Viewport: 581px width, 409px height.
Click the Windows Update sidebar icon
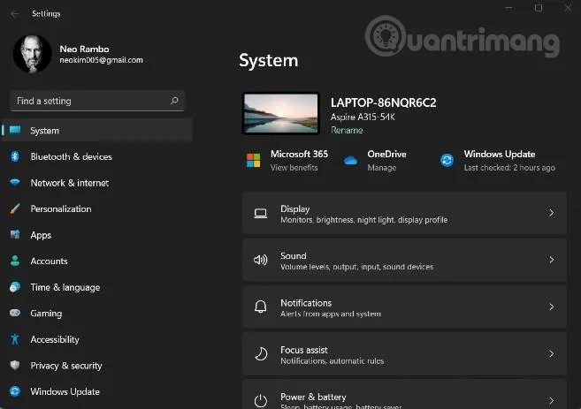pos(15,391)
